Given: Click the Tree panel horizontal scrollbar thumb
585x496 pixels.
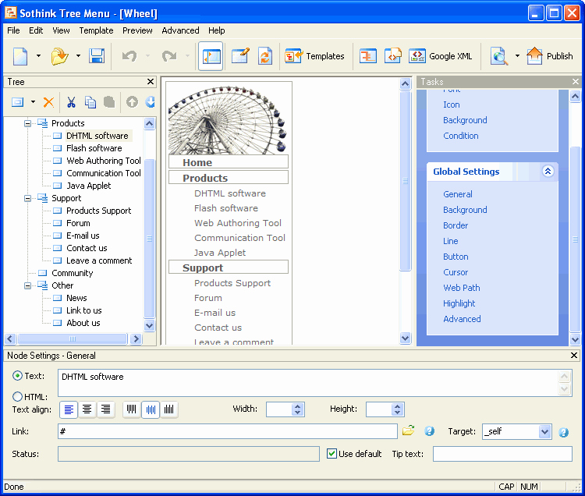Looking at the screenshot, I should click(73, 338).
